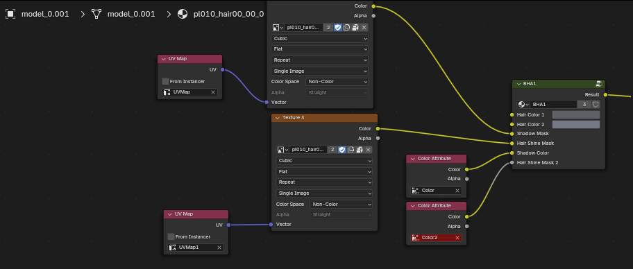Screen dimensions: 633x269
Task: Click Texture 3 Vector input socket
Action: (271, 224)
